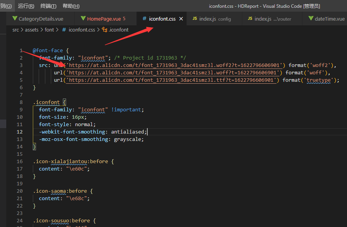
Task: Open the woff2 font URL link
Action: [x=174, y=65]
